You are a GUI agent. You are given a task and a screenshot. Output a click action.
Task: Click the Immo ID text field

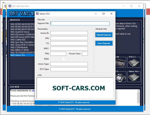tap(69, 33)
